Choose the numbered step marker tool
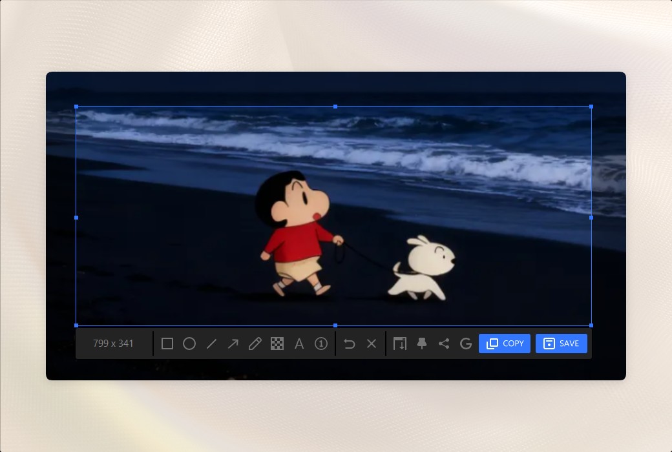 321,344
